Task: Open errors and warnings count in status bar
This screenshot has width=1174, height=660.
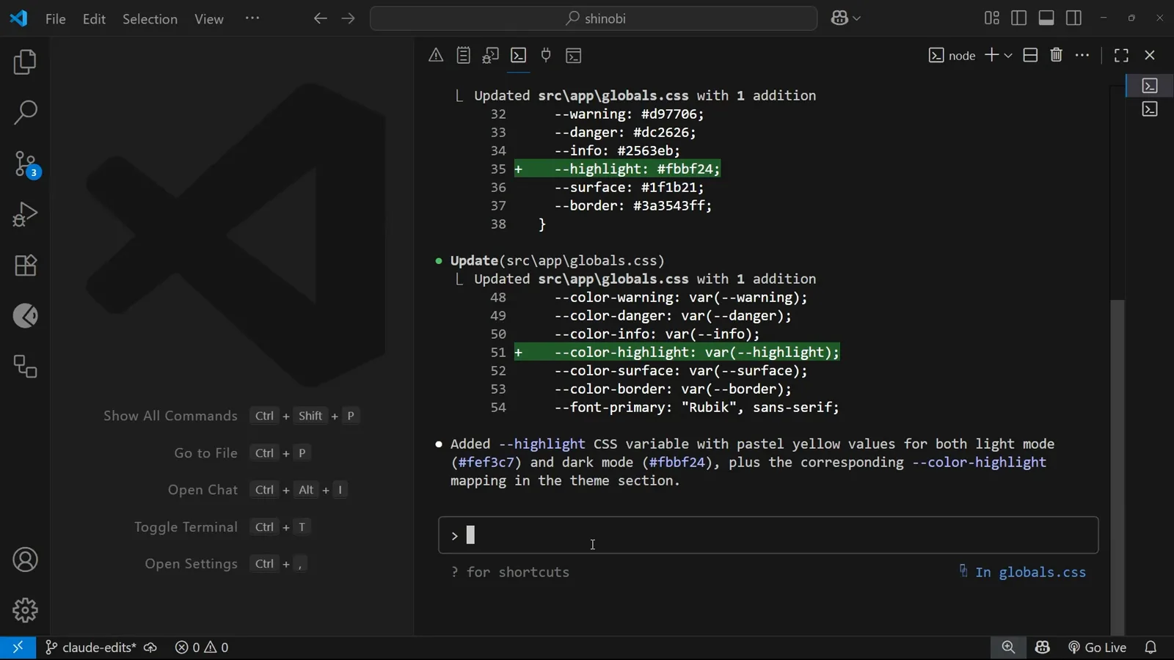Action: pos(202,648)
